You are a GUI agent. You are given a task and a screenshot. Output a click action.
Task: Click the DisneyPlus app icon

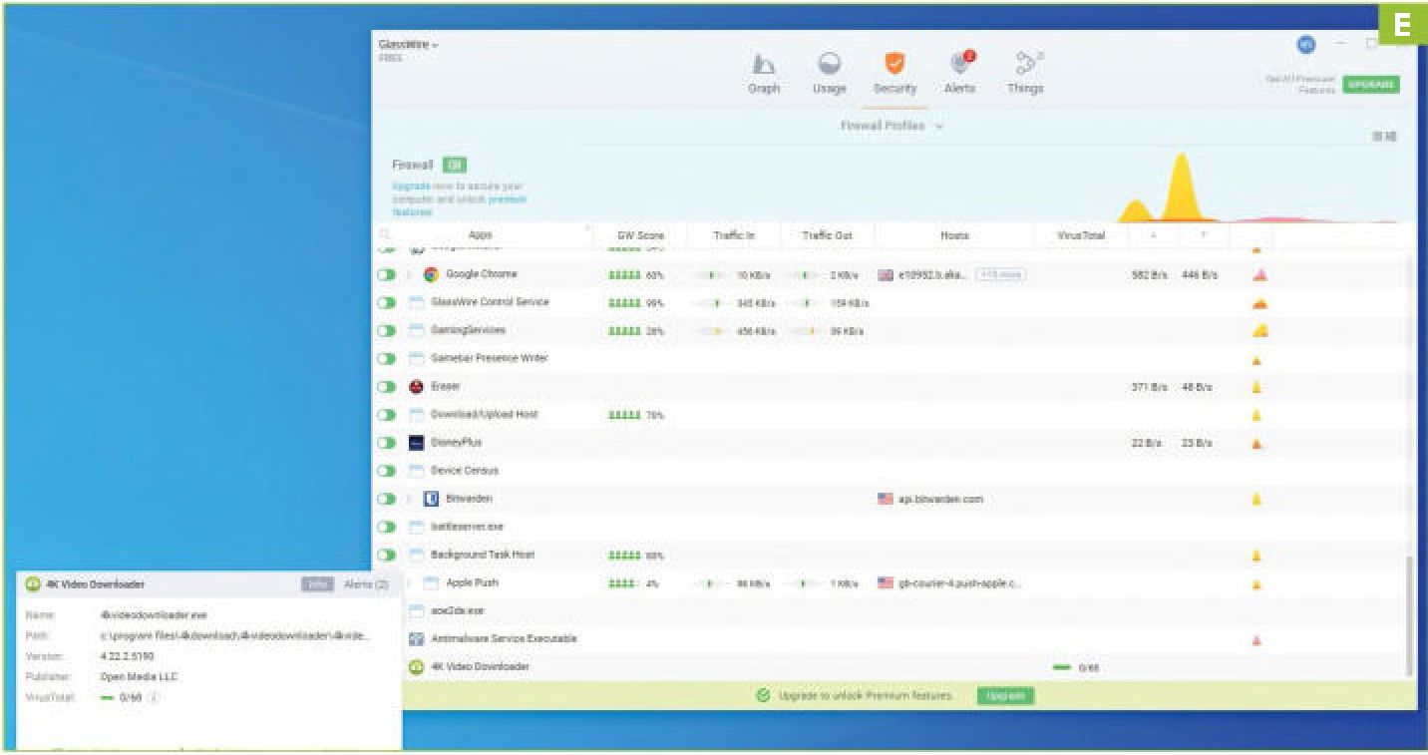pyautogui.click(x=417, y=442)
